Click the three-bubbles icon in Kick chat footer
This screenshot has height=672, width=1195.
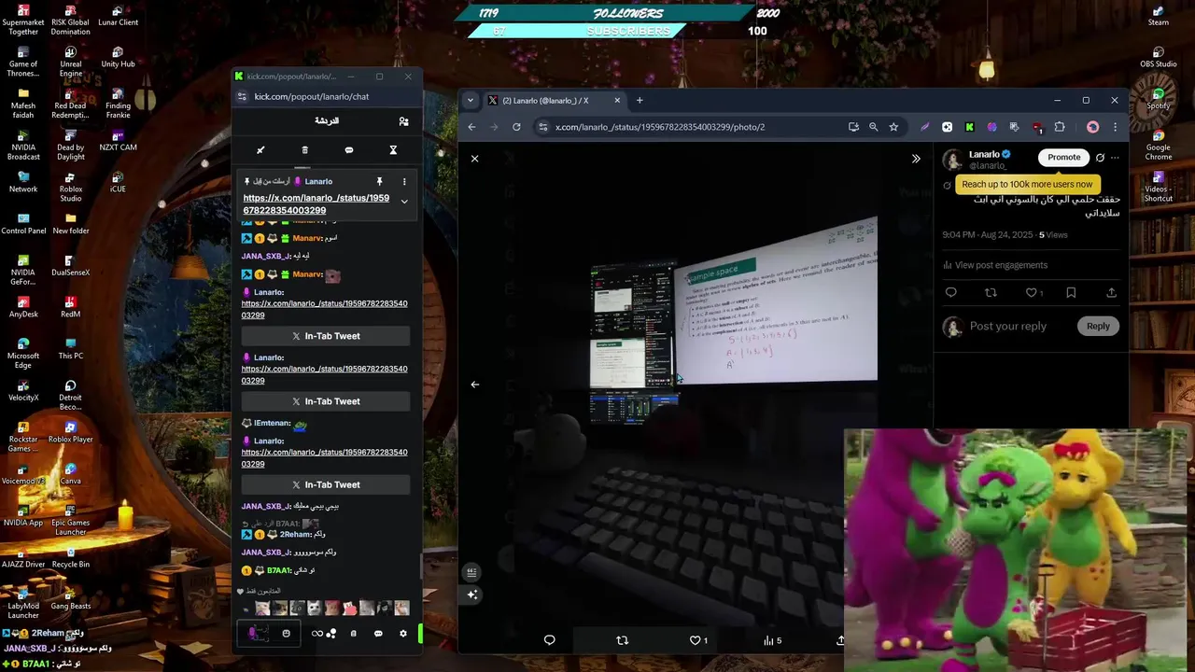tap(331, 633)
